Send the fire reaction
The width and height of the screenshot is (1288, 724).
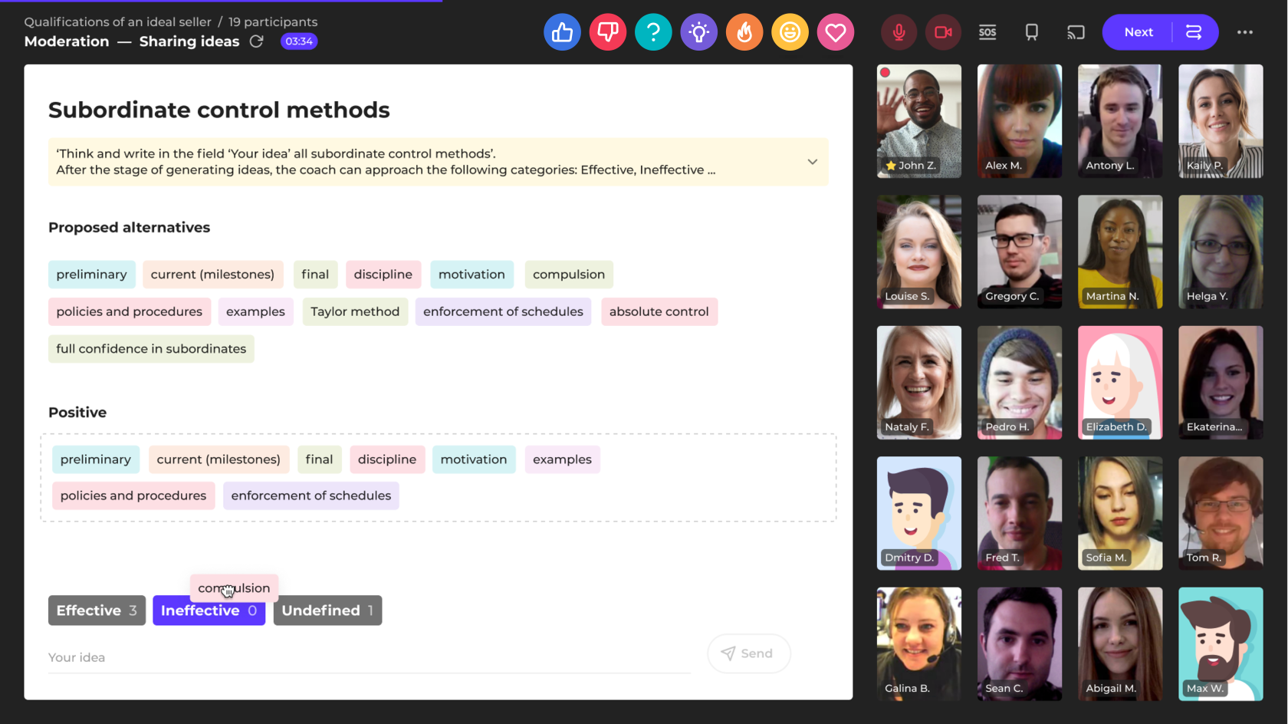point(744,32)
